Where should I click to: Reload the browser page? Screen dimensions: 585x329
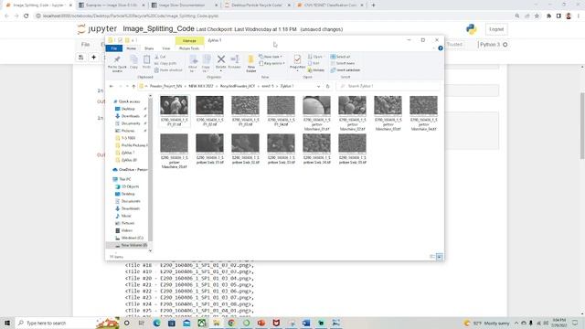click(x=27, y=16)
